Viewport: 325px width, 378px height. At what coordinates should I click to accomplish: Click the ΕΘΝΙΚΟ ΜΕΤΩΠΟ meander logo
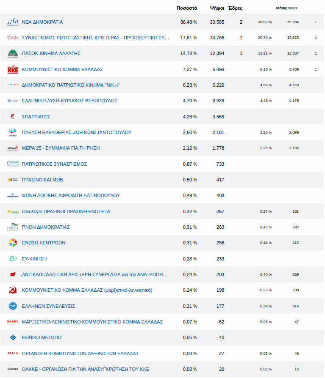coord(13,338)
